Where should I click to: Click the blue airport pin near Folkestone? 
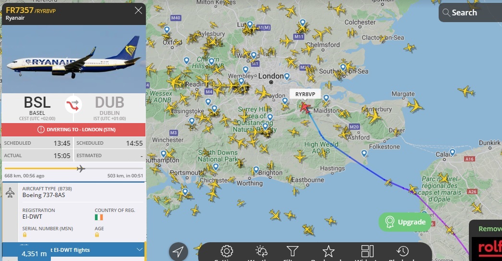point(364,153)
